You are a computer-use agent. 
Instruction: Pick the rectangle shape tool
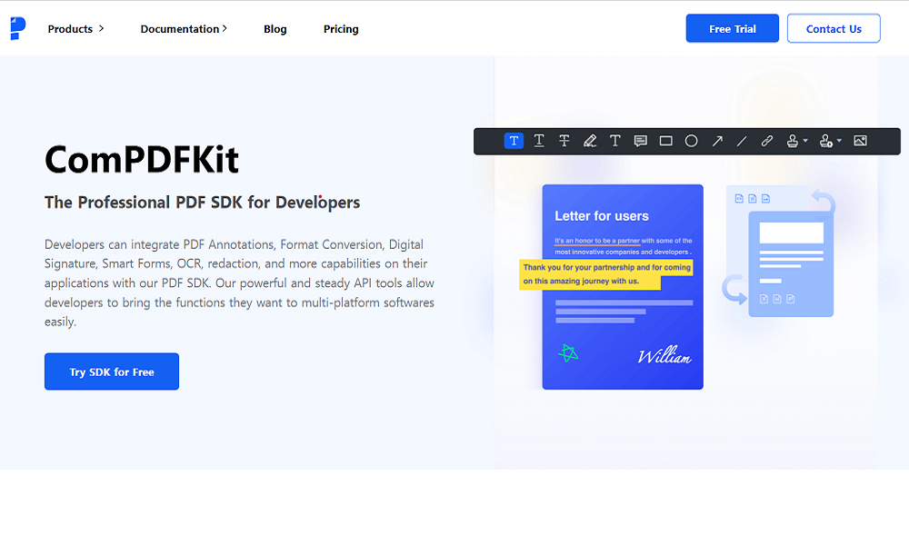point(666,141)
